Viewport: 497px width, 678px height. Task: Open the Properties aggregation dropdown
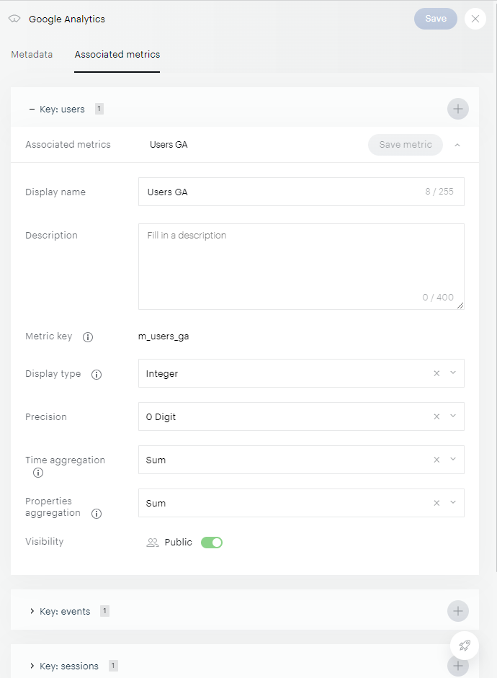point(453,503)
